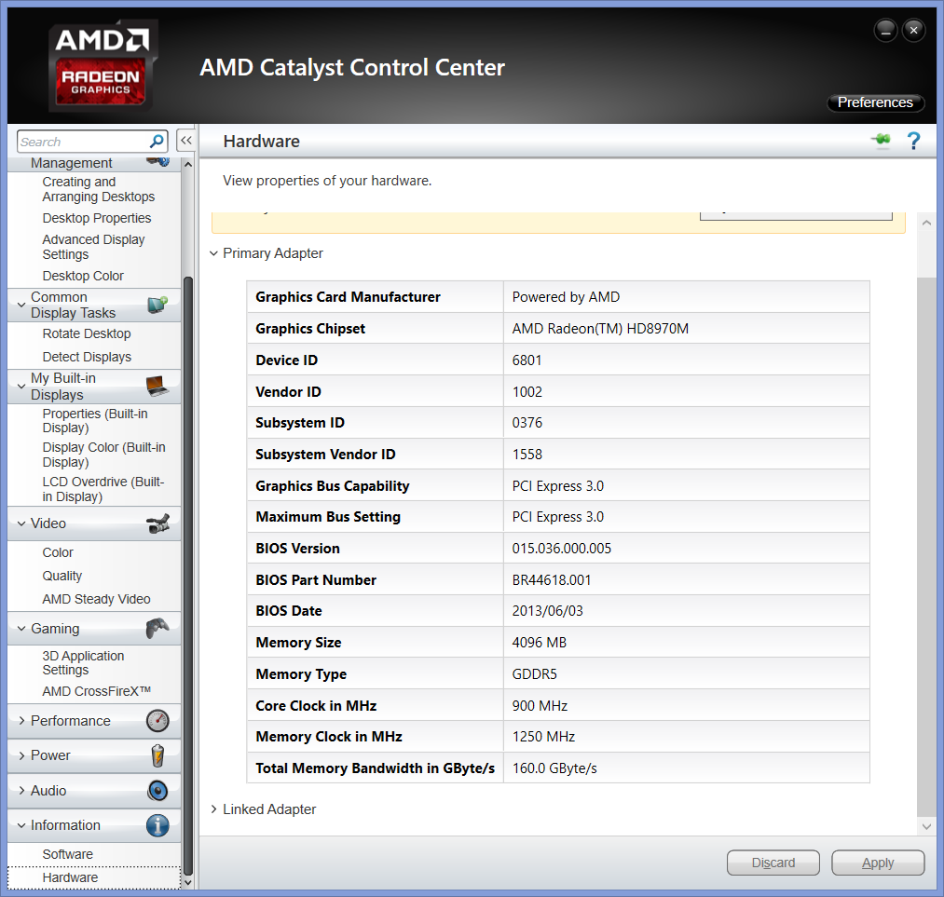Viewport: 944px width, 897px height.
Task: Select the bandwidth value '160.0 GByte/s'
Action: (554, 768)
